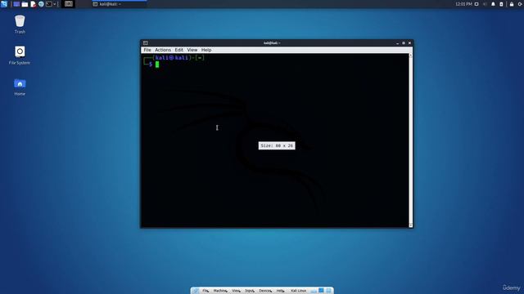Open the terminal View menu
524x294 pixels.
coord(192,50)
